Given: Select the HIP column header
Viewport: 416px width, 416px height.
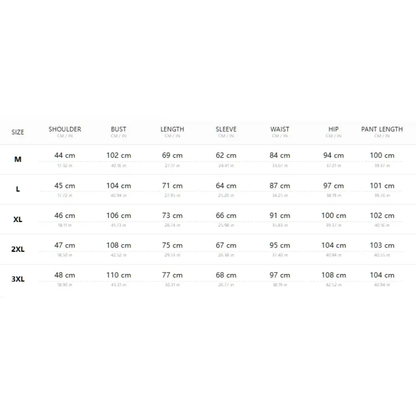Looking at the screenshot, I should (x=333, y=129).
